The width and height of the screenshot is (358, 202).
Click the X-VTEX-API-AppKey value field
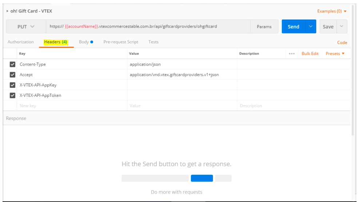pos(182,85)
